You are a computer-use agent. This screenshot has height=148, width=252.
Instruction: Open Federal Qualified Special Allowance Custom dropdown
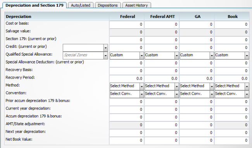[x=142, y=56]
